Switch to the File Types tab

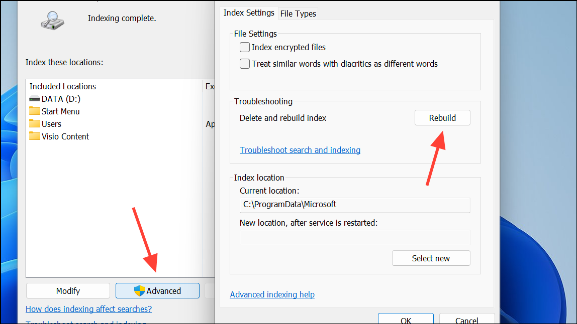tap(298, 14)
